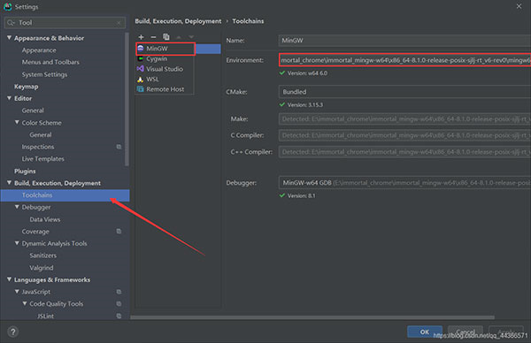Select Remote Host toolchain
531x343 pixels.
click(x=165, y=89)
